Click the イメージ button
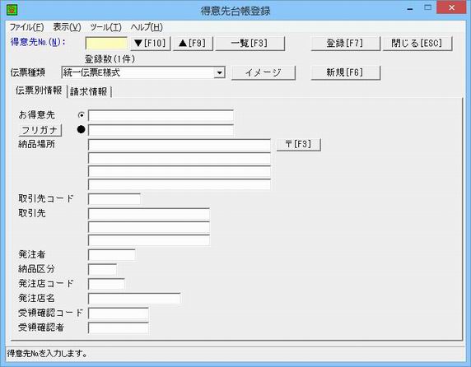Screen dimensions: 471x367 point(263,73)
